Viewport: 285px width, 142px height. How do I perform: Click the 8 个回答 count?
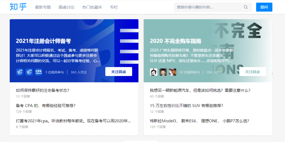coord(22,127)
